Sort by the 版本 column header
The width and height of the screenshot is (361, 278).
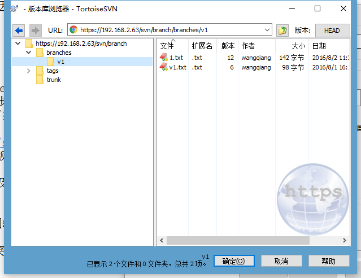[x=228, y=46]
